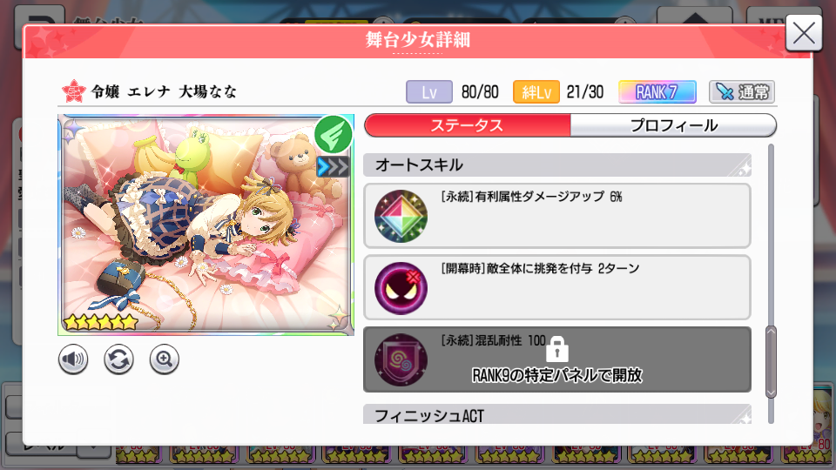Tap the blue position arrows icon
Viewport: 836px width, 470px height.
(333, 167)
